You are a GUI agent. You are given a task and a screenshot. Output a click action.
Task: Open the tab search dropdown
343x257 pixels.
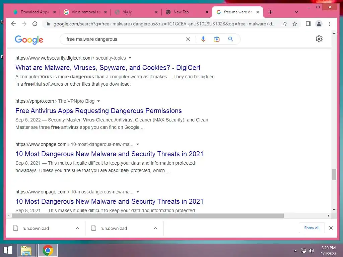(296, 12)
